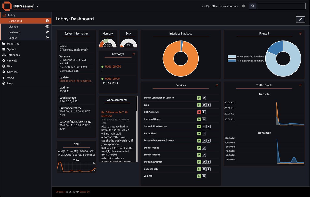Click the grey status circle beside username

(x=243, y=6)
